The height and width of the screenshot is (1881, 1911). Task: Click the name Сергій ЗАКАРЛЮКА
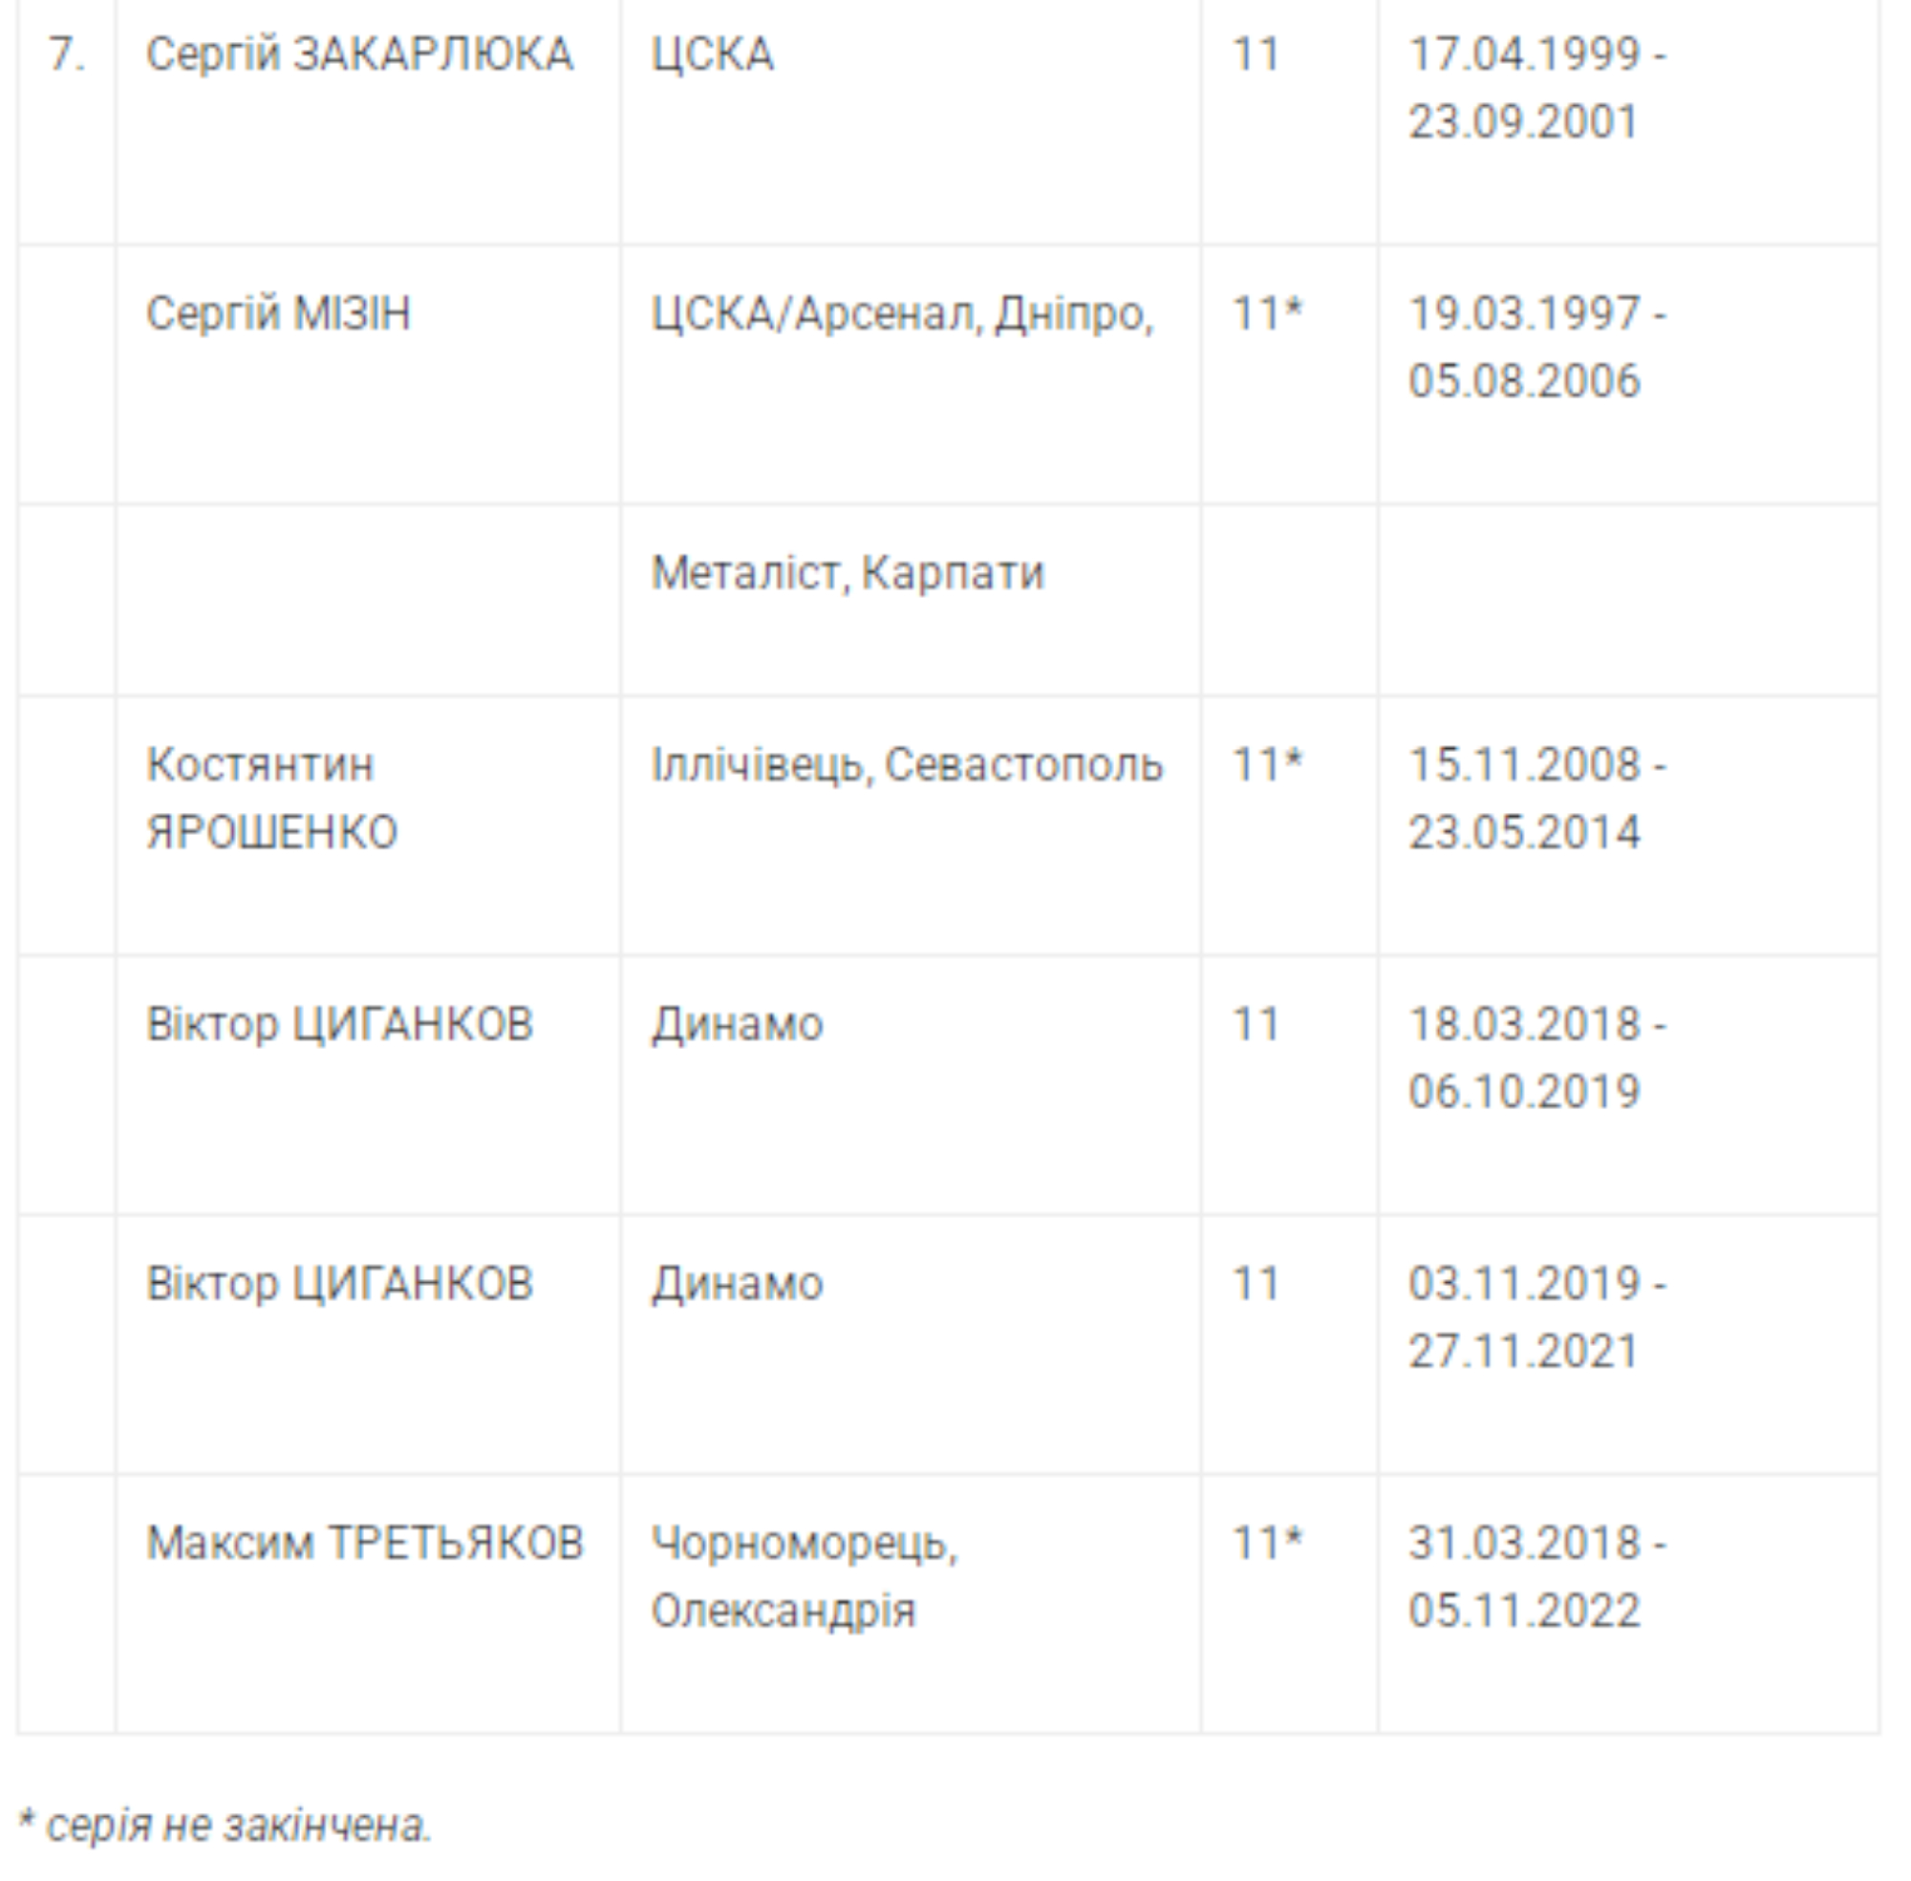point(358,54)
